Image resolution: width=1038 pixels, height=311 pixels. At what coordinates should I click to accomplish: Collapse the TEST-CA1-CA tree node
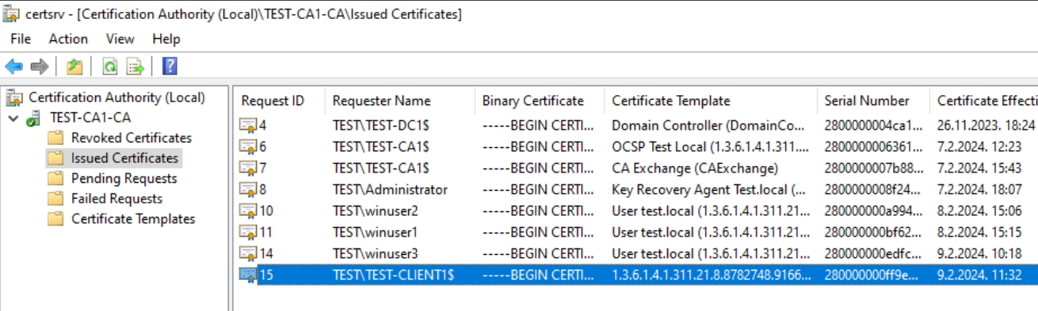point(13,118)
